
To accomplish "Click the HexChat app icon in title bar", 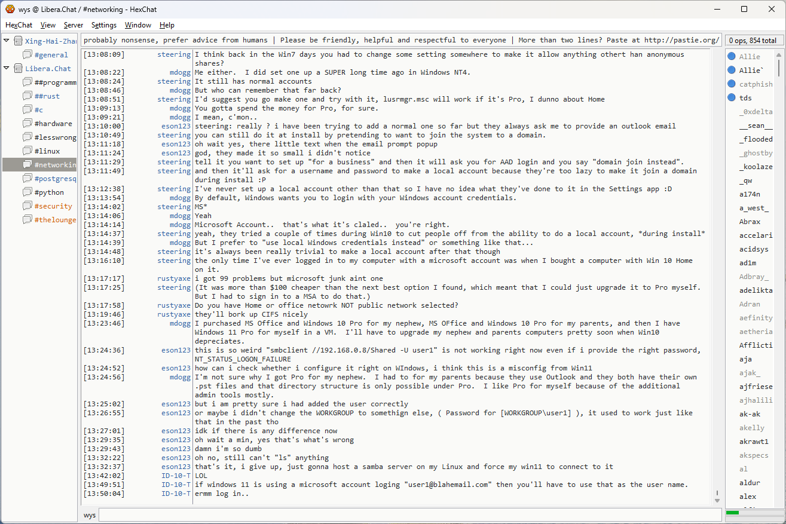I will 10,9.
